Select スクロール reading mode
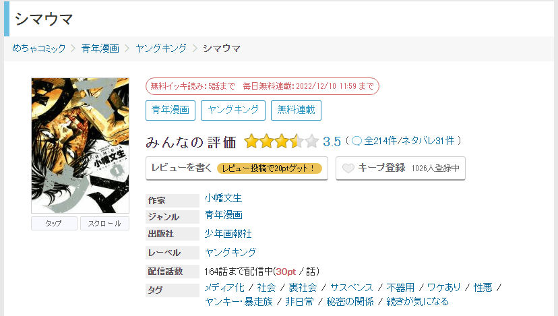This screenshot has height=316, width=558. (x=104, y=224)
